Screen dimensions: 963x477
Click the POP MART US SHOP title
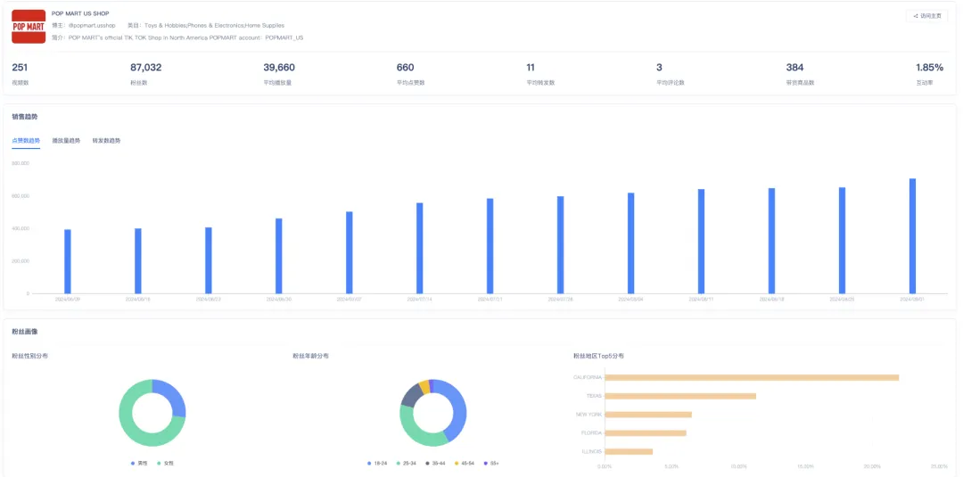tap(80, 13)
